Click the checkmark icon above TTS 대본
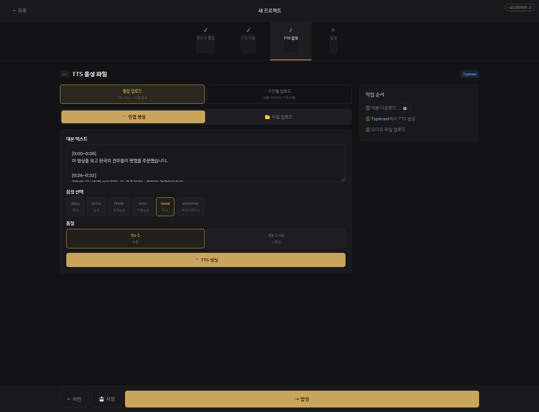 (x=248, y=30)
